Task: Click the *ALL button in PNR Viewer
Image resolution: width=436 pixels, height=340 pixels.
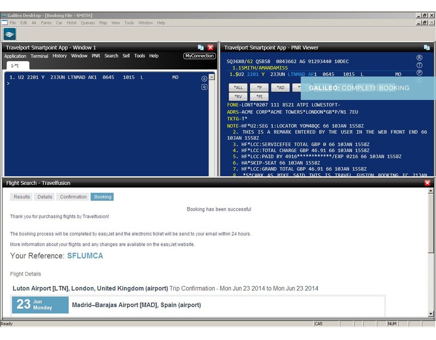Action: 238,88
